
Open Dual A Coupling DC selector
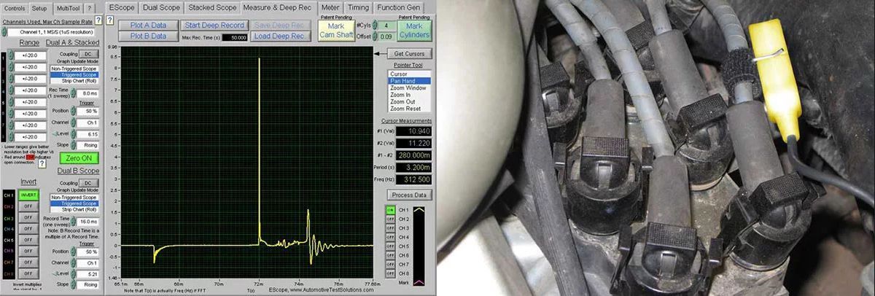click(87, 53)
